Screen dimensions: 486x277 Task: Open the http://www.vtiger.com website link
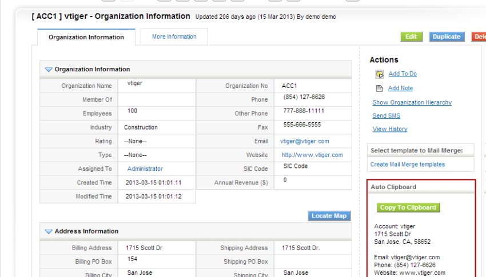click(312, 155)
